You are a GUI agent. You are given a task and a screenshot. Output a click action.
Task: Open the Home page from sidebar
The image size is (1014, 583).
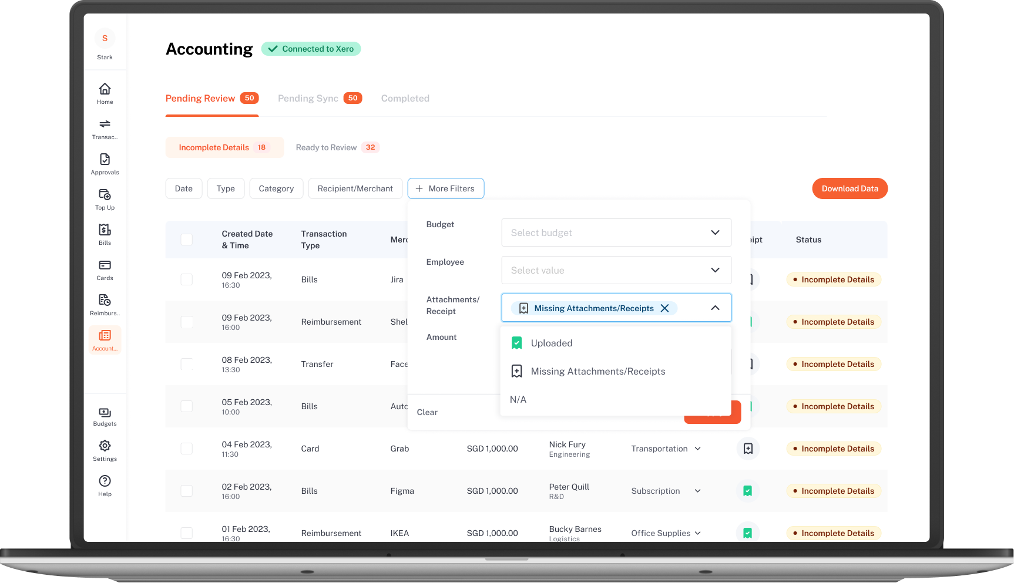pos(105,93)
